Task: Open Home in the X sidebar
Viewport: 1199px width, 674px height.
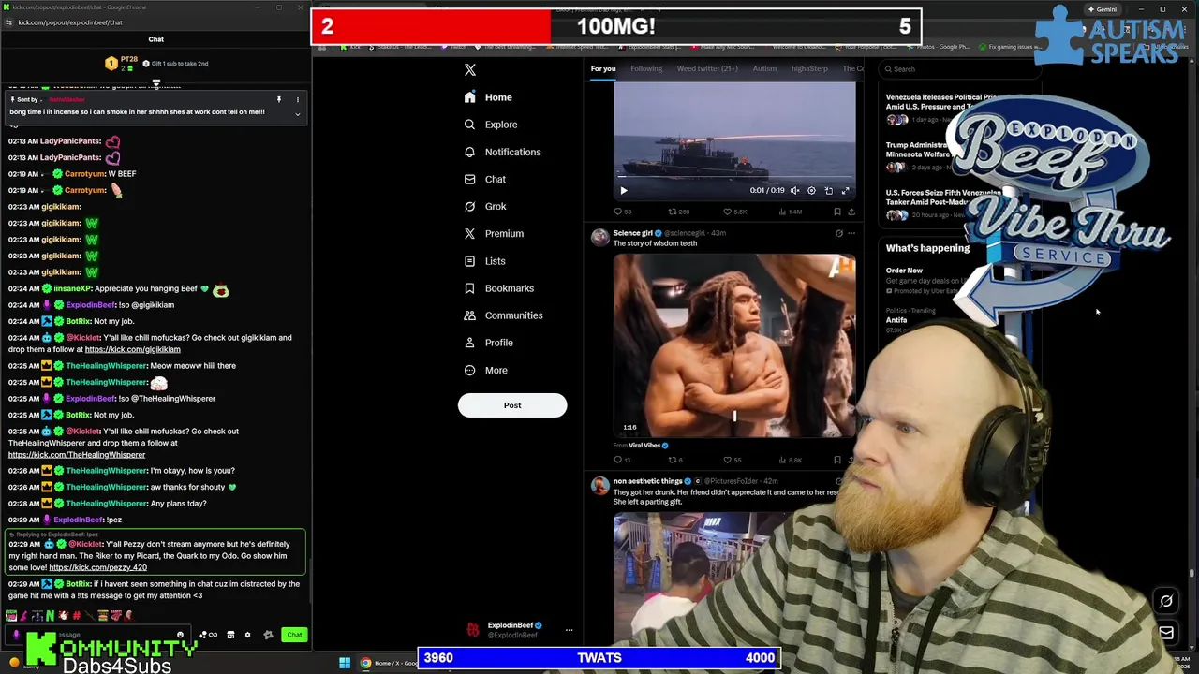Action: coord(488,97)
